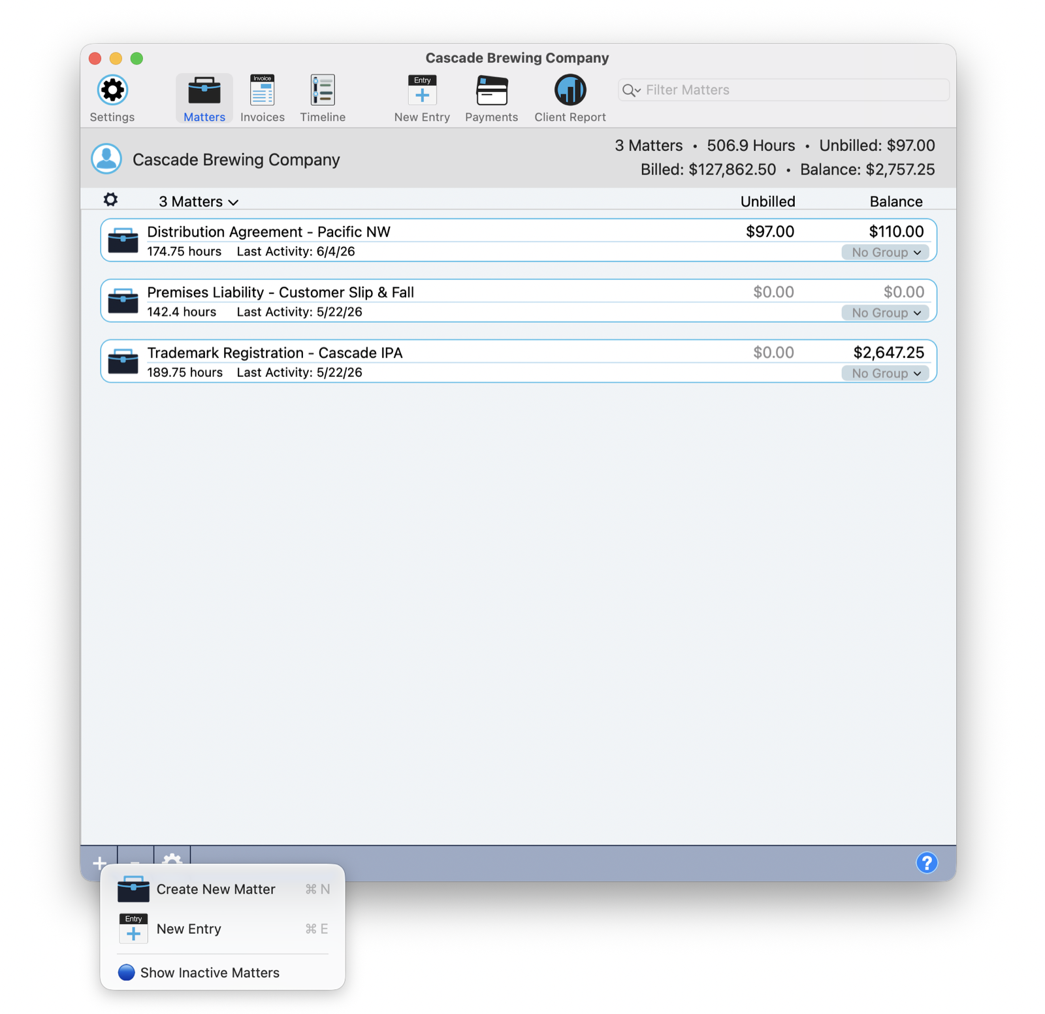
Task: Click the 174.75 hours text
Action: [184, 252]
